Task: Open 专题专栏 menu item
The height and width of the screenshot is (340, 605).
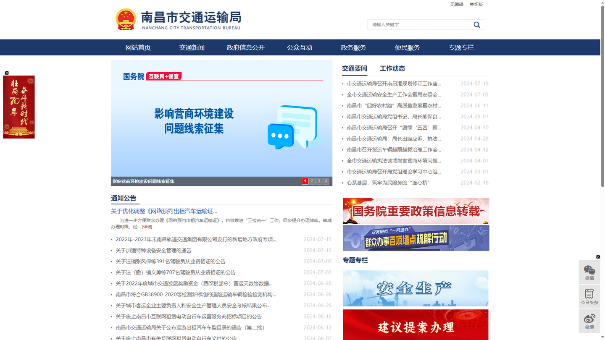Action: 461,47
